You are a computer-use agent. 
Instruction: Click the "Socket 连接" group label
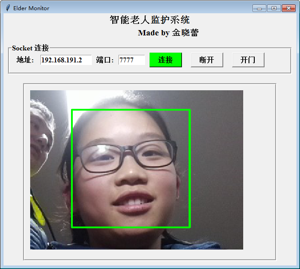click(31, 48)
